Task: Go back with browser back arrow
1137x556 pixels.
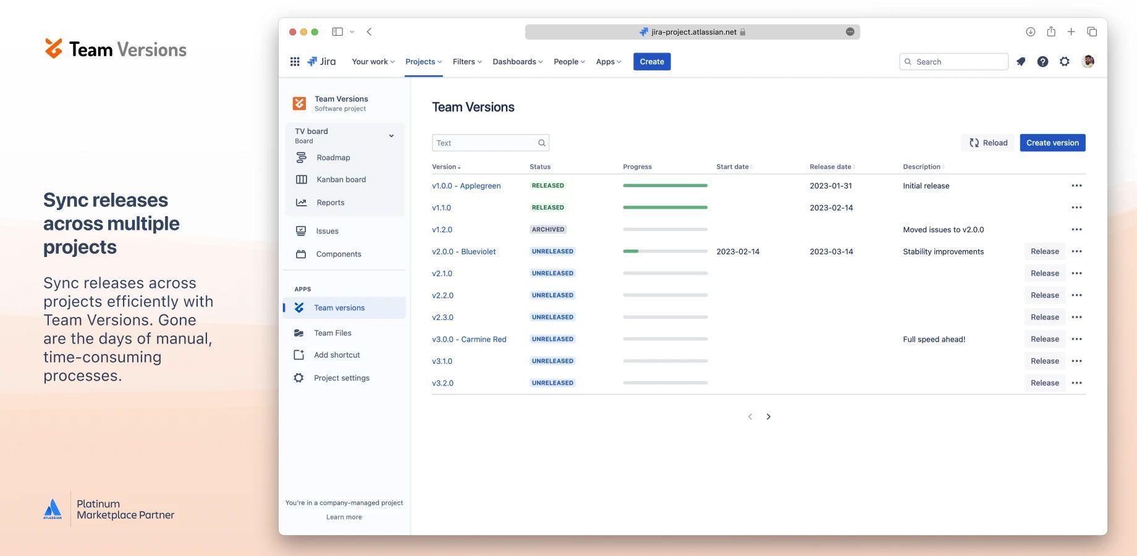Action: [x=369, y=32]
